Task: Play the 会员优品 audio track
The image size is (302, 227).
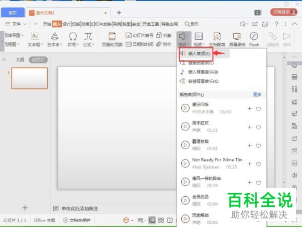Action: pos(185,200)
